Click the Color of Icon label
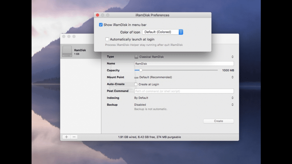Screen dimensions: 292x164 (130, 32)
